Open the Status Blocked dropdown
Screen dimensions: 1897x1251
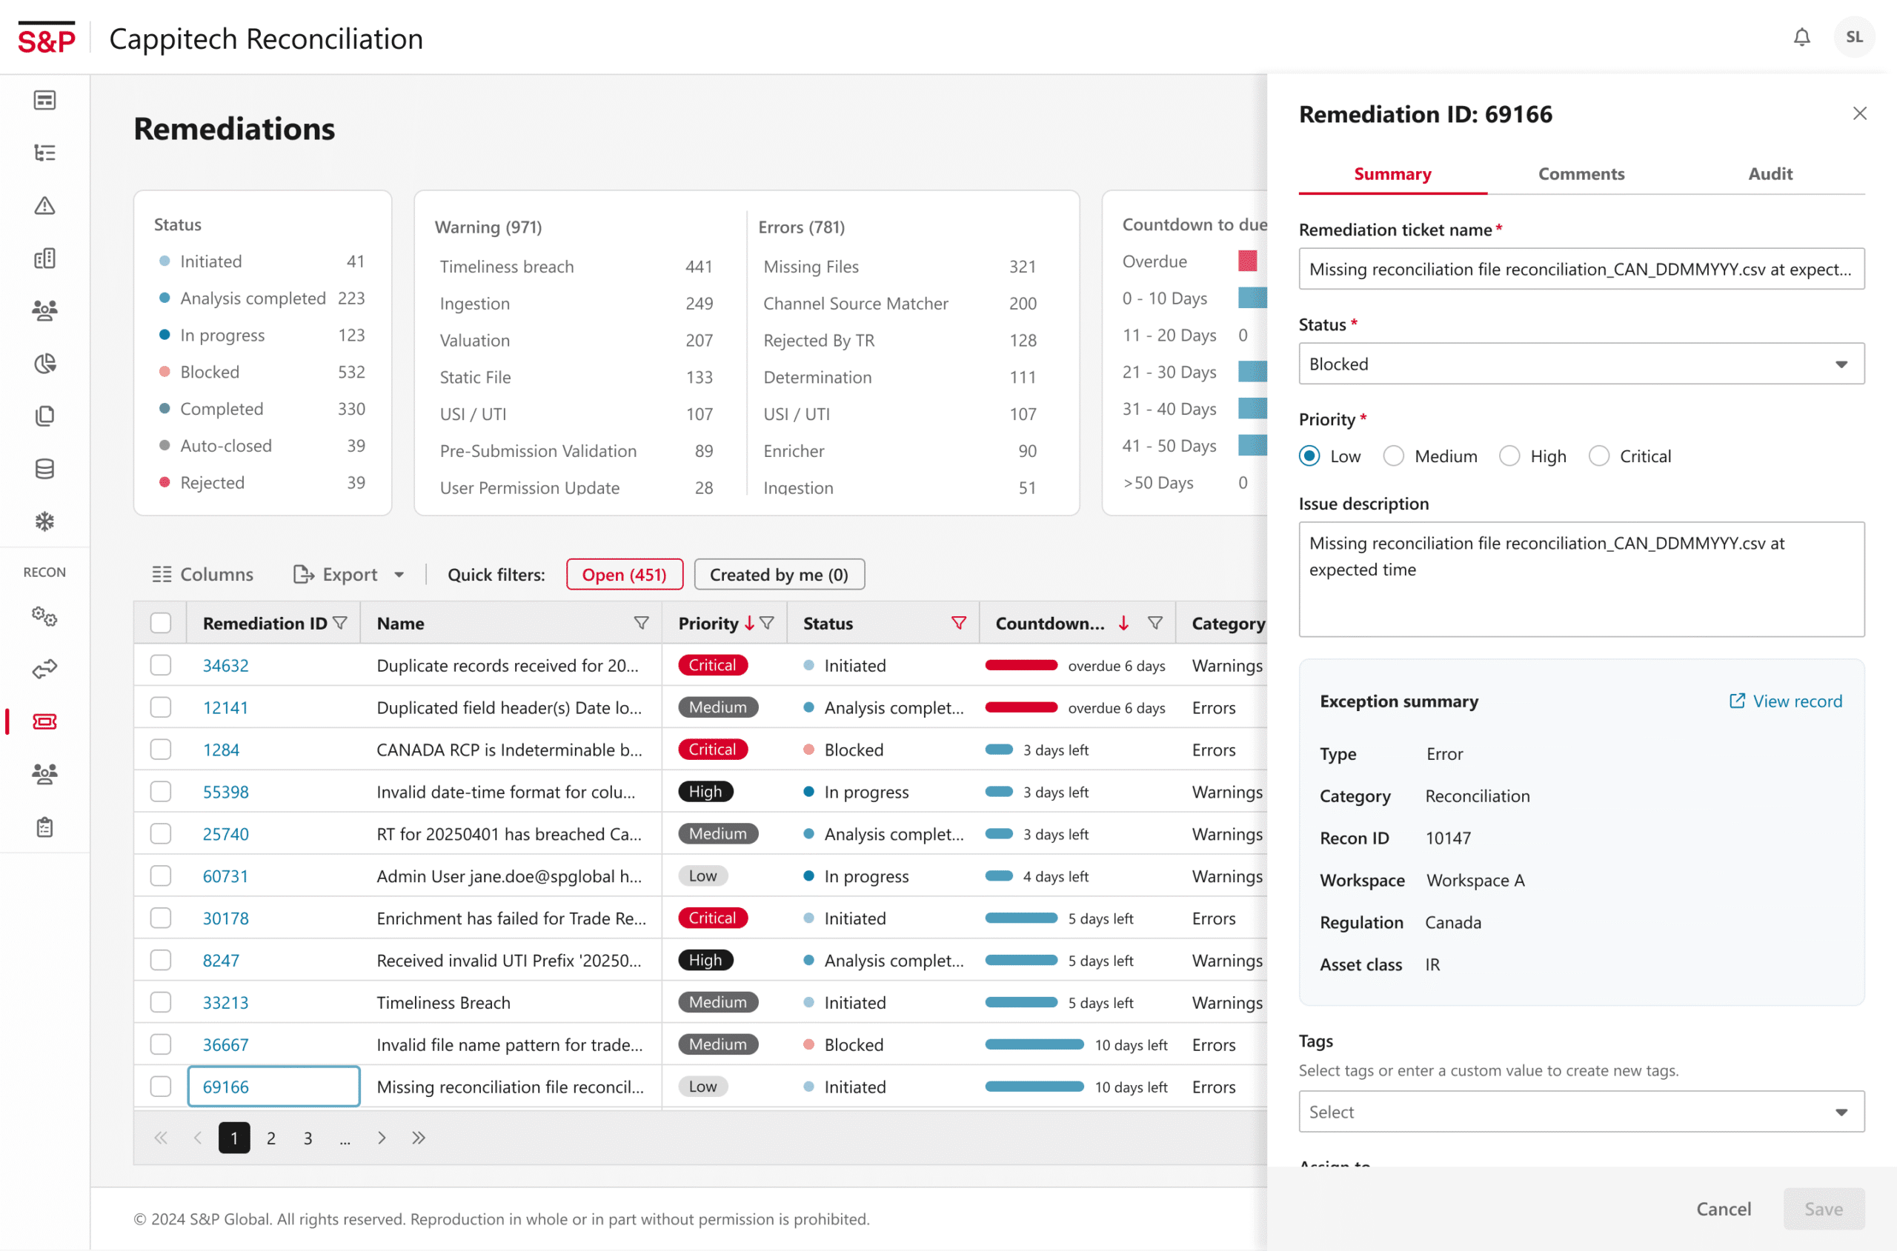coord(1581,364)
